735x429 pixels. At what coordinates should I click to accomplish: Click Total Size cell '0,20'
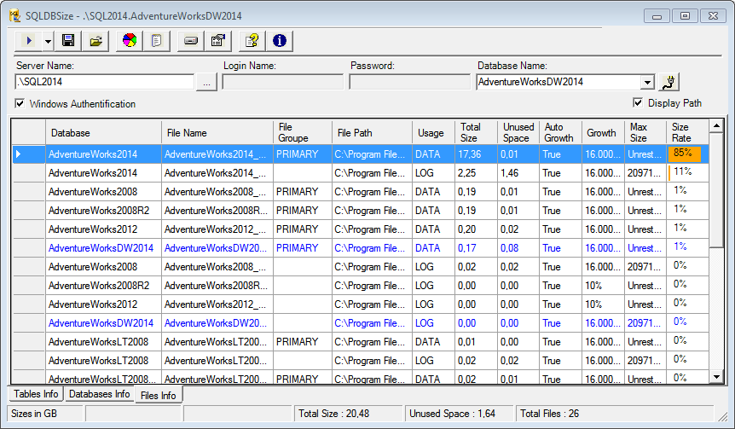tap(477, 229)
